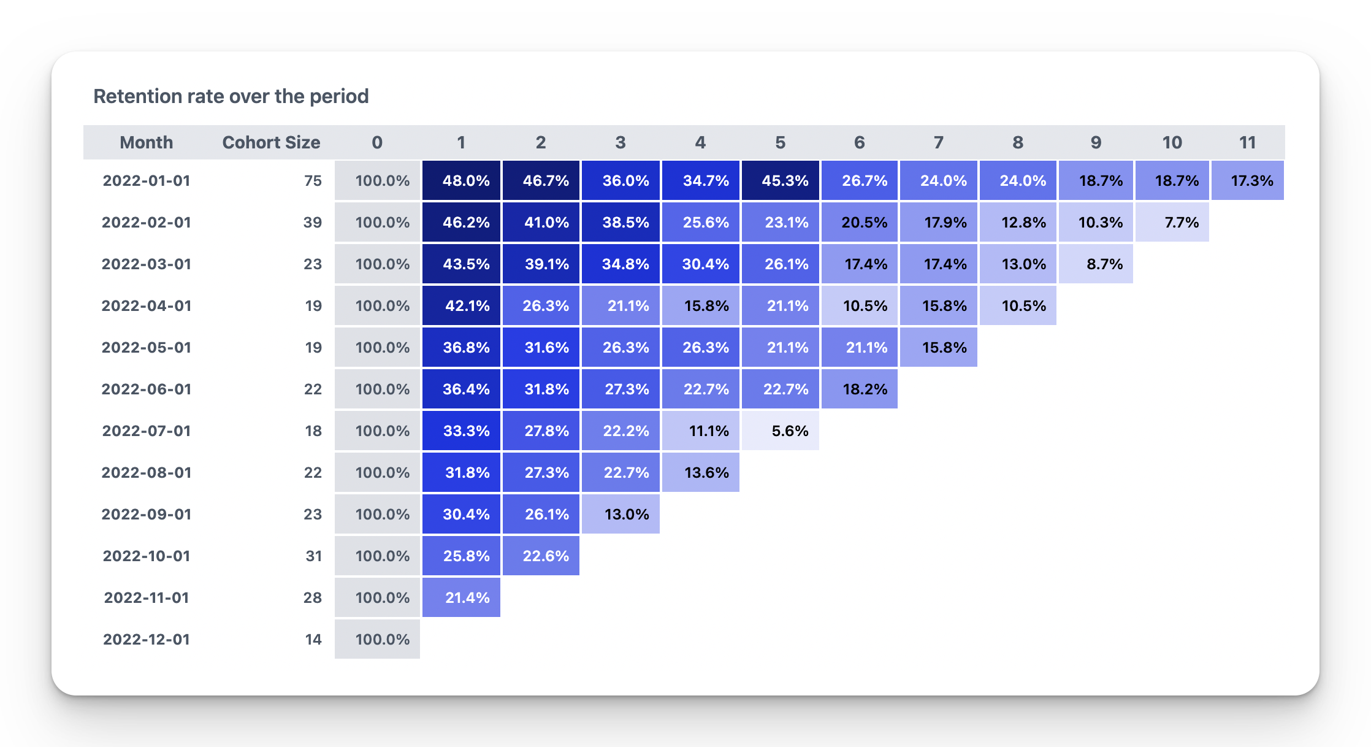The image size is (1371, 747).
Task: Click the column 6 header
Action: tap(860, 142)
